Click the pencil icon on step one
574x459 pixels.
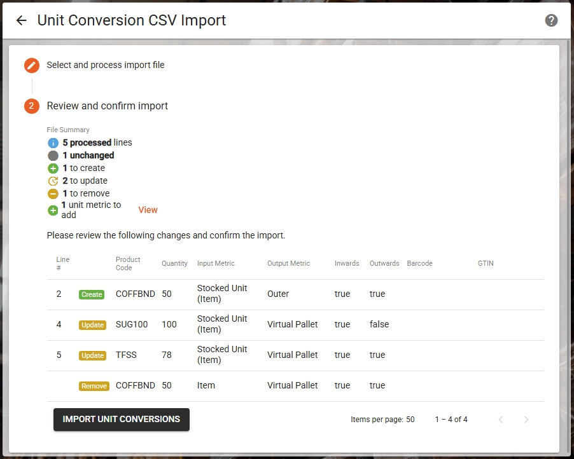(x=31, y=65)
